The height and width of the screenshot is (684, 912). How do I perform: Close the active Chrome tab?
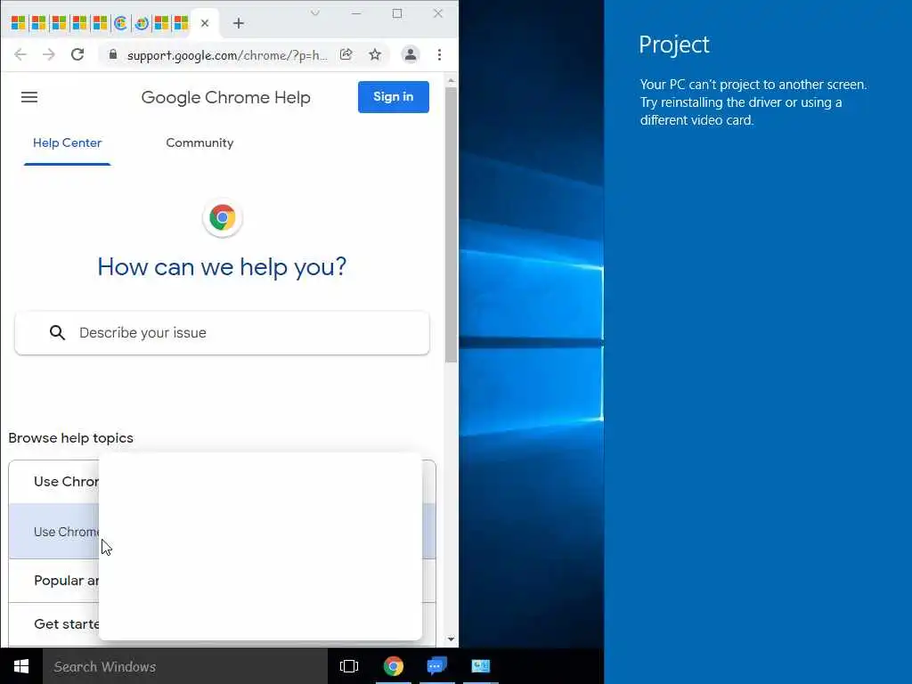(x=205, y=23)
